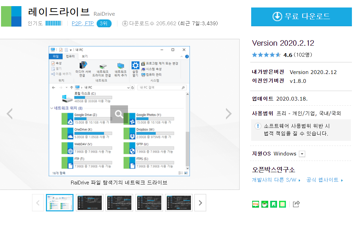
Task: Select the fifth thumbnail in the strip
Action: click(179, 203)
